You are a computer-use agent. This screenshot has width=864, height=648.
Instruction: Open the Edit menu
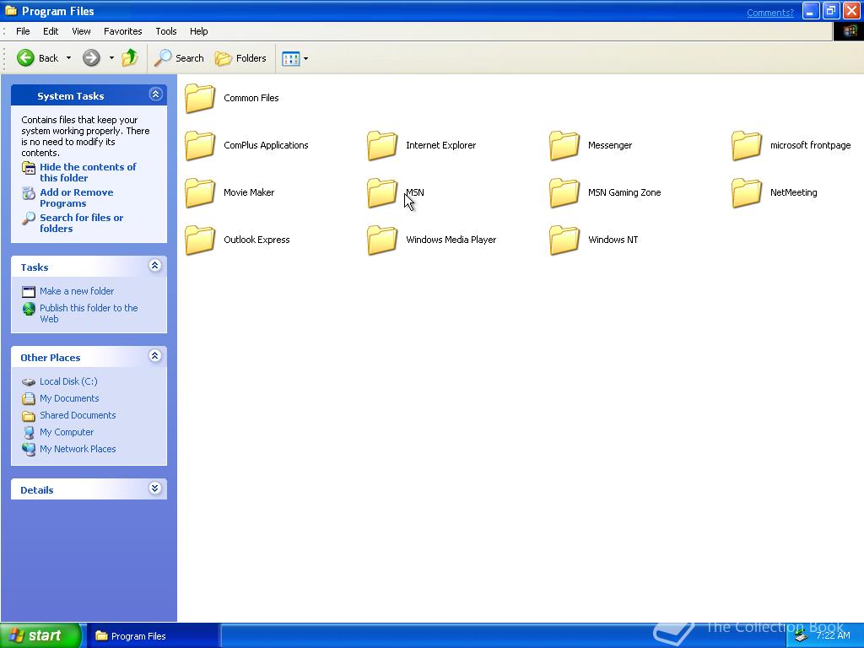point(51,31)
